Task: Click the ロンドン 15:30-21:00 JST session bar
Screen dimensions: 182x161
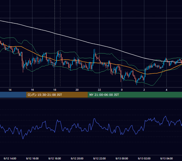Action: point(57,95)
